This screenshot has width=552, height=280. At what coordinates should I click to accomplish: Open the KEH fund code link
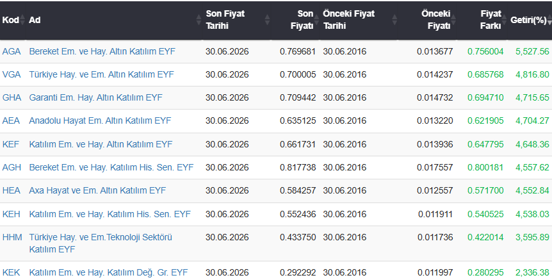pyautogui.click(x=12, y=214)
